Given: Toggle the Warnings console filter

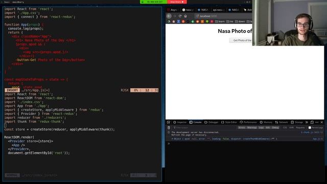Looking at the screenshot, I should [x=252, y=128].
